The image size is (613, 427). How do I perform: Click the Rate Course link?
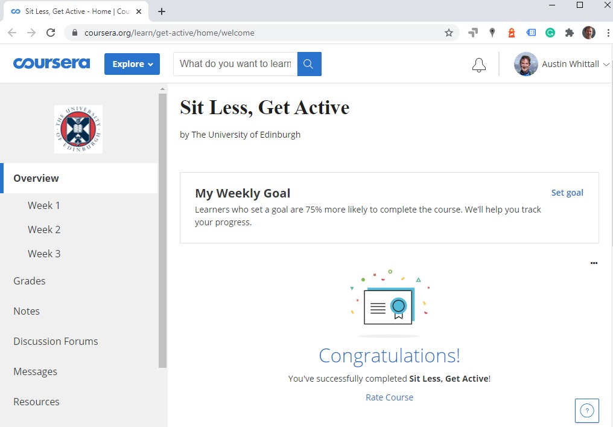(389, 397)
